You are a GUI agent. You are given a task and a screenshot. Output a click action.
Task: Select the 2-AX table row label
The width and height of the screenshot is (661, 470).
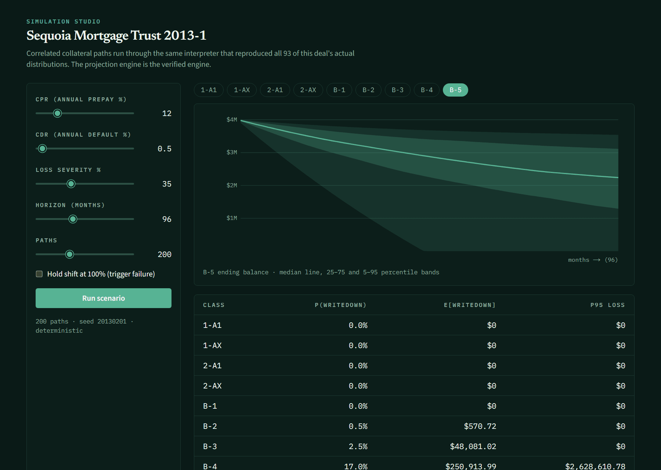(x=212, y=386)
